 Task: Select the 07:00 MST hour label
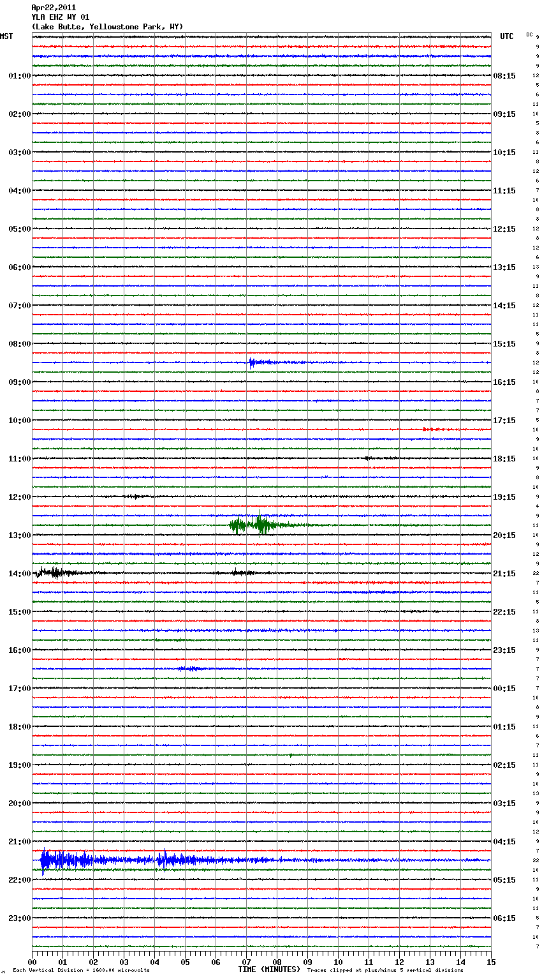click(20, 306)
